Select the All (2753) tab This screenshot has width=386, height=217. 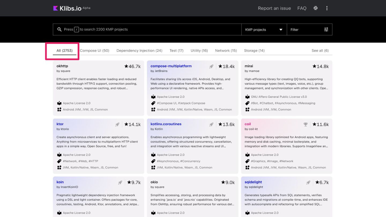point(65,51)
